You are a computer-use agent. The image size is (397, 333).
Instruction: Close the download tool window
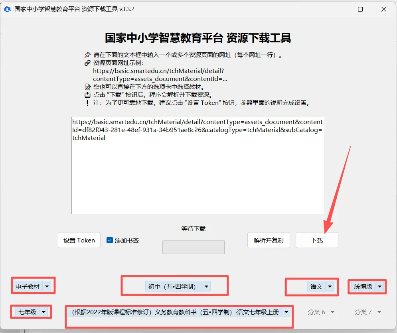tap(384, 9)
